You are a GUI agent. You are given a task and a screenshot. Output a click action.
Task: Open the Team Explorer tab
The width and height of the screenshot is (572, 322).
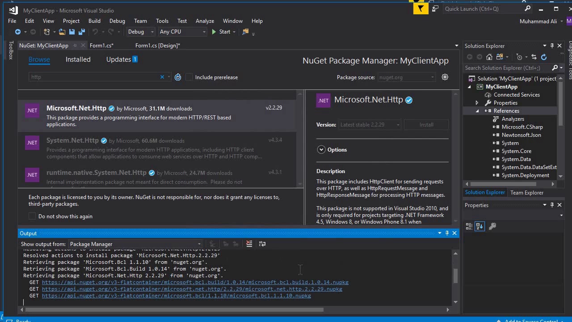[527, 192]
